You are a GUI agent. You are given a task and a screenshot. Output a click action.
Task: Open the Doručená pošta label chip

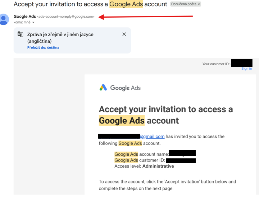tap(184, 4)
